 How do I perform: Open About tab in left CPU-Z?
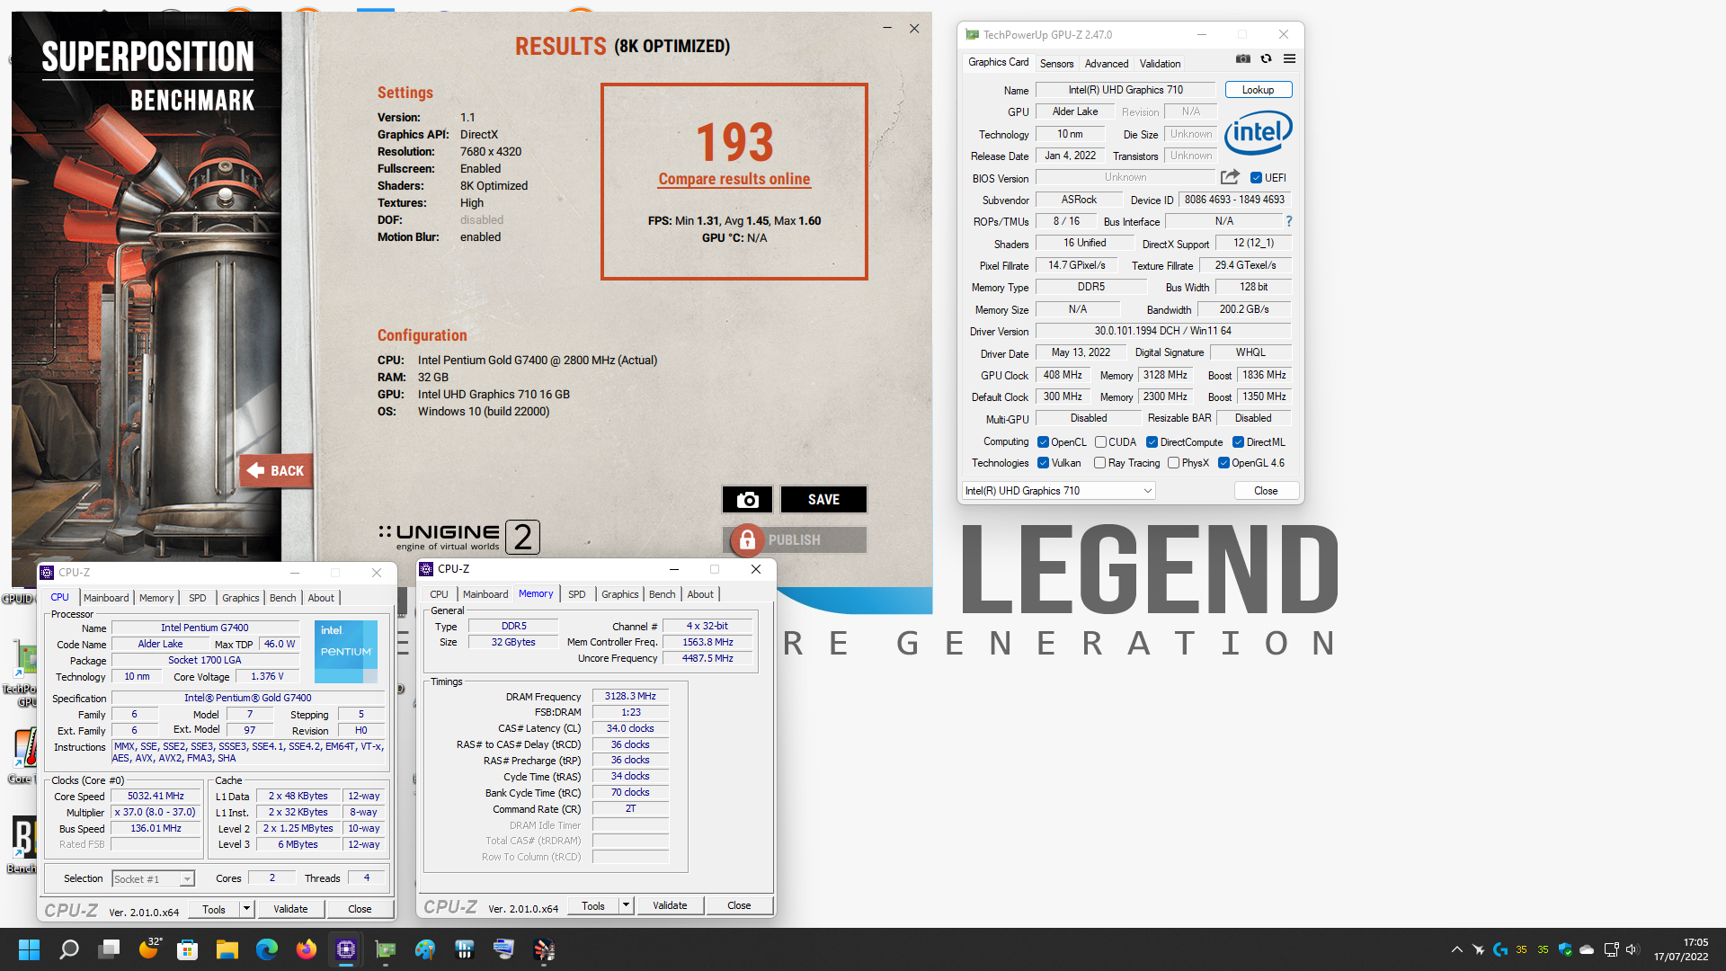tap(321, 598)
